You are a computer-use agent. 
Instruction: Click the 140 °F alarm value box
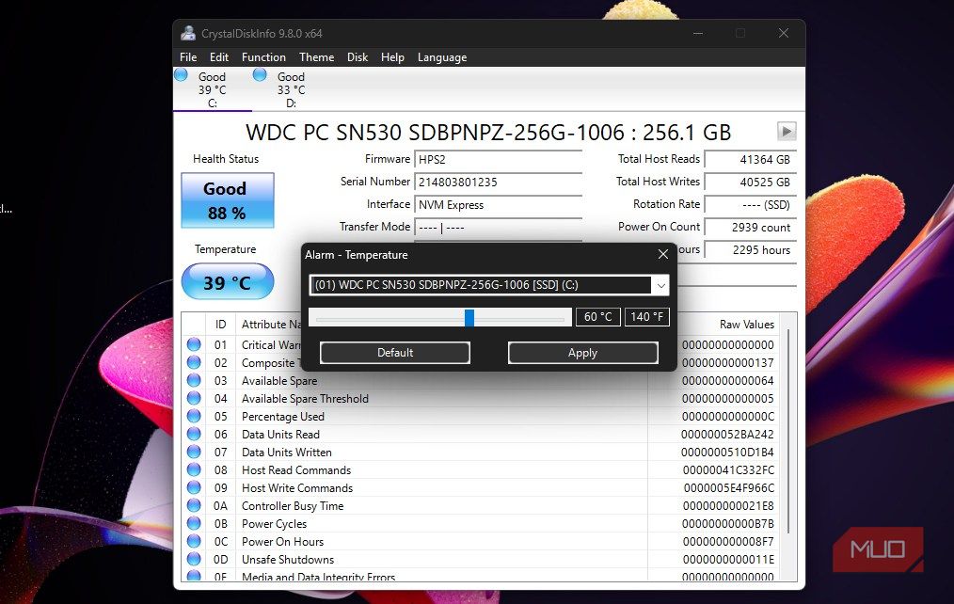(x=646, y=317)
